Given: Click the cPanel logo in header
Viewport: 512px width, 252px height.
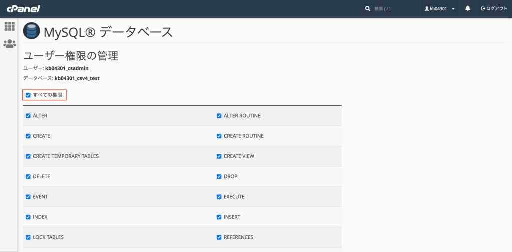Looking at the screenshot, I should [x=23, y=9].
